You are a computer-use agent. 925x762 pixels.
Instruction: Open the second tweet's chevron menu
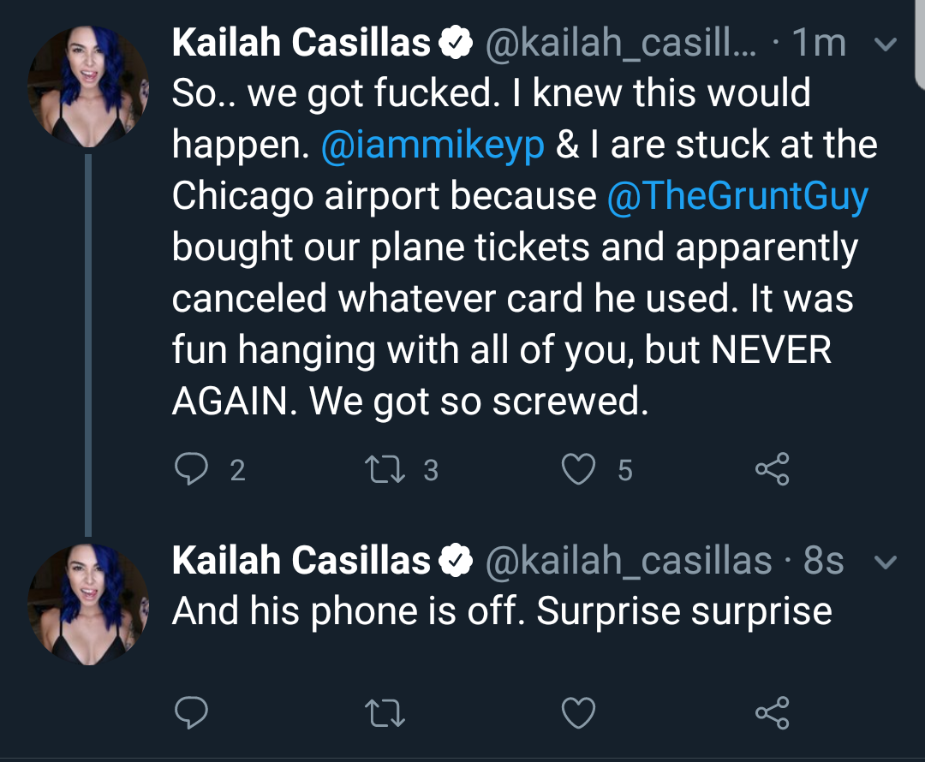886,562
